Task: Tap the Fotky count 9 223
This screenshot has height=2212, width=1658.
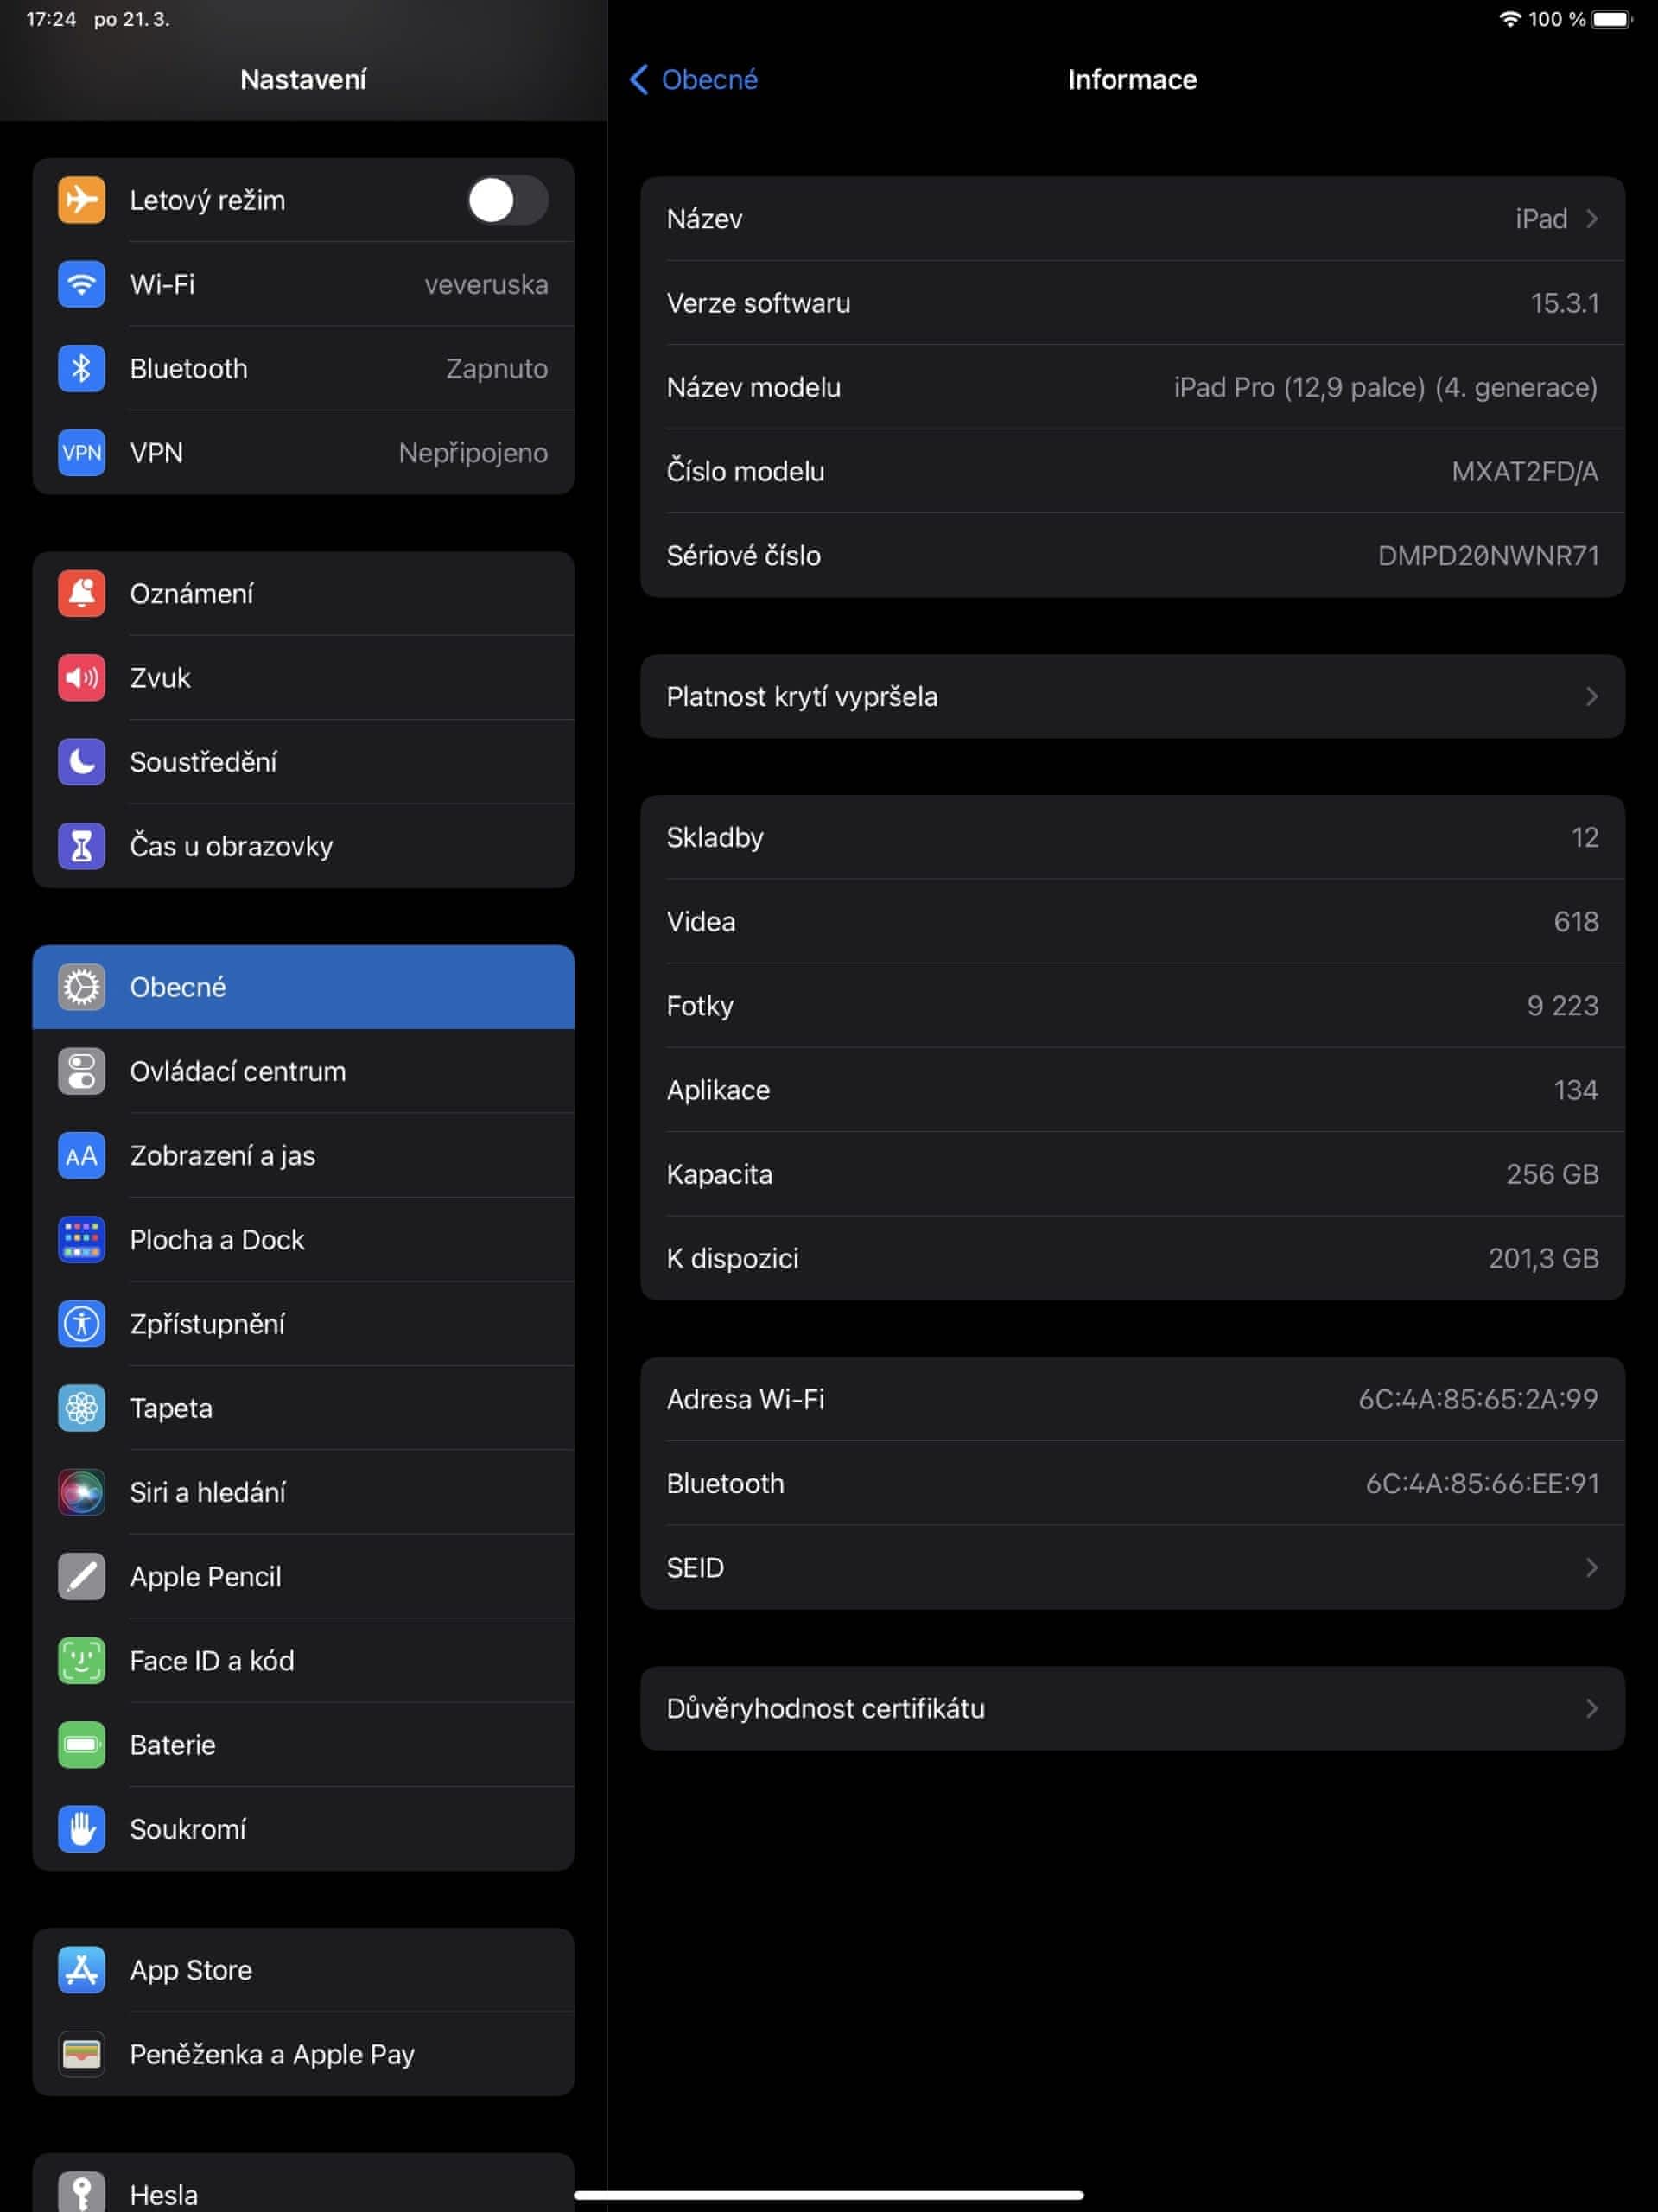Action: point(1563,1005)
